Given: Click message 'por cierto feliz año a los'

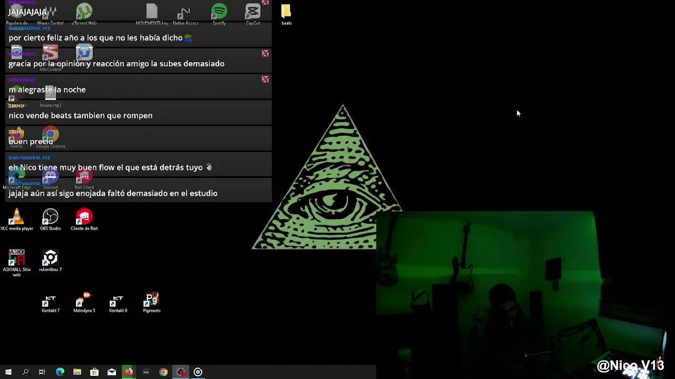Looking at the screenshot, I should 139,34.
